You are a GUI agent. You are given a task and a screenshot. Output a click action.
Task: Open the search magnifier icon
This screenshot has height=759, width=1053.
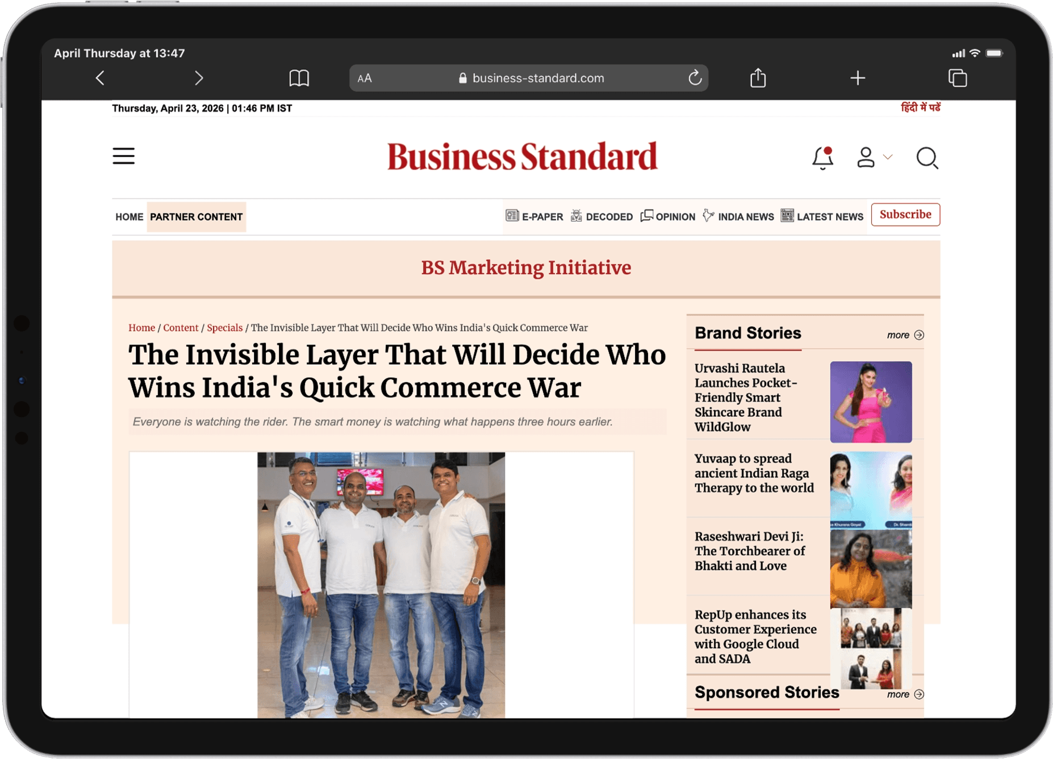[927, 158]
